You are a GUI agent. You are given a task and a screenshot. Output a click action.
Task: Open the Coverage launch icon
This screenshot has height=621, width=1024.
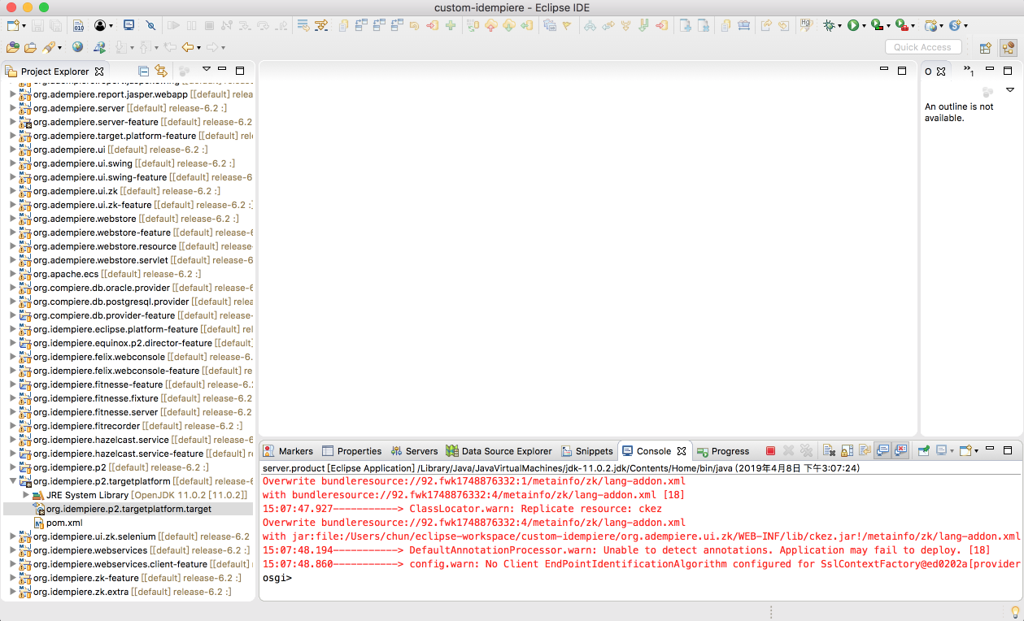point(876,25)
